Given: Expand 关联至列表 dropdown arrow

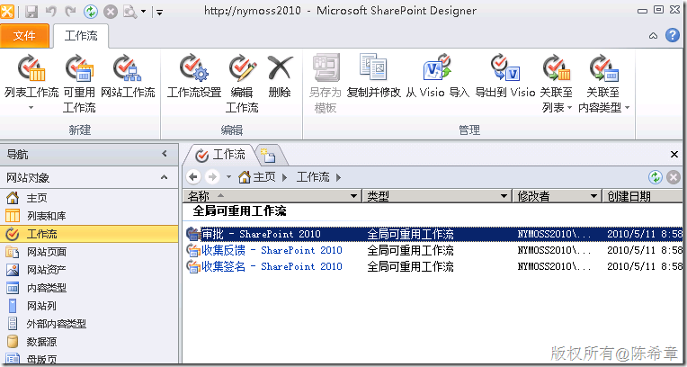Looking at the screenshot, I should [569, 108].
